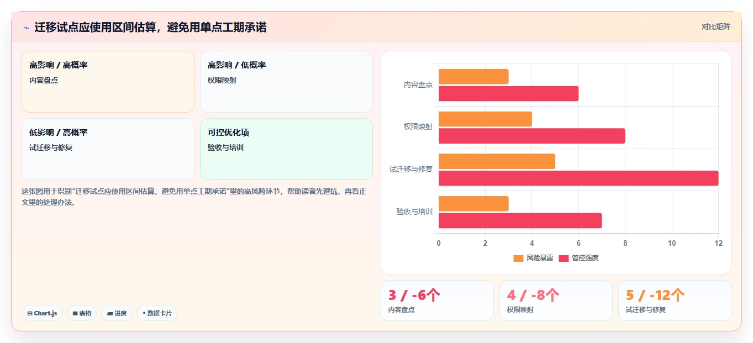Select the 高影响 / 高概率 内容盘点 card
This screenshot has width=753, height=343.
(108, 82)
